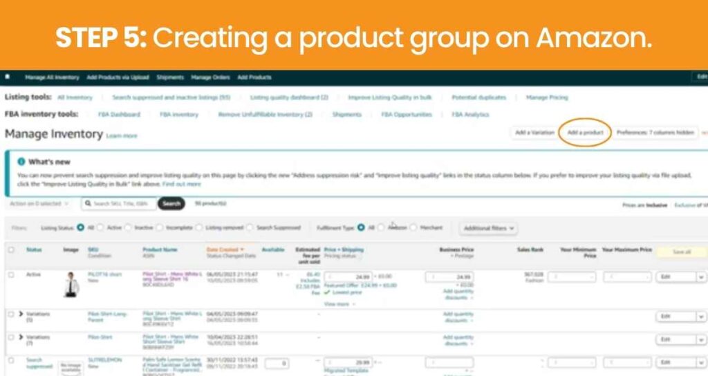Expand the Variations (5) row arrow
The image size is (708, 376).
click(21, 314)
